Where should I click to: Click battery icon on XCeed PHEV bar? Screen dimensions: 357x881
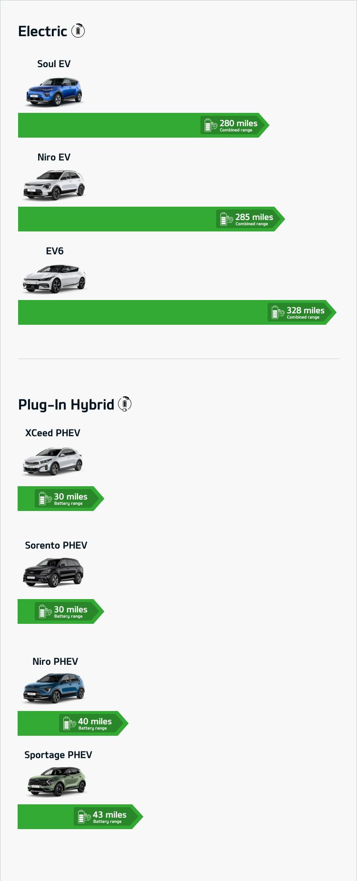point(45,499)
